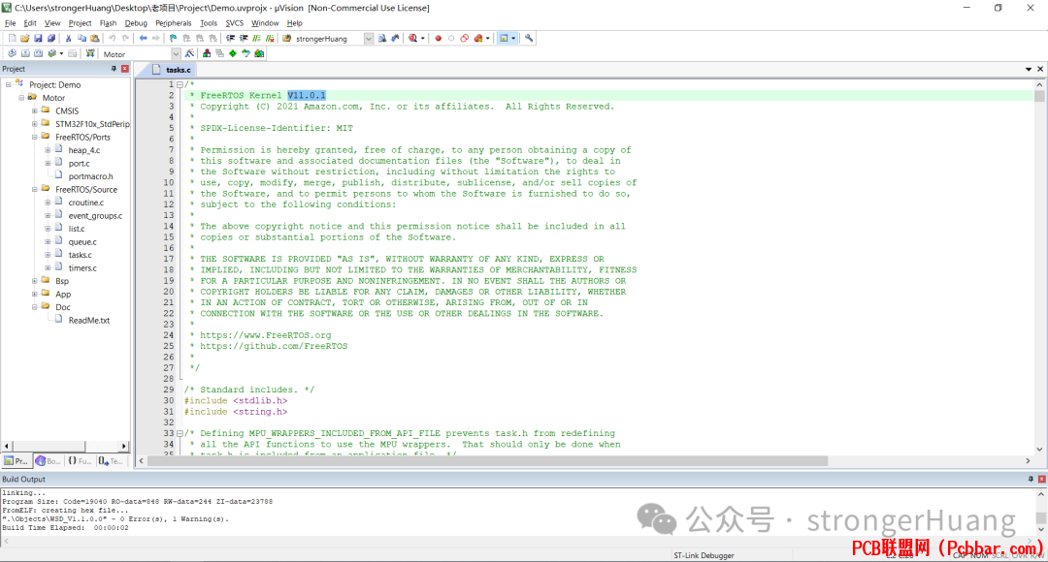Expand the CMSIS group
1048x562 pixels.
click(35, 110)
